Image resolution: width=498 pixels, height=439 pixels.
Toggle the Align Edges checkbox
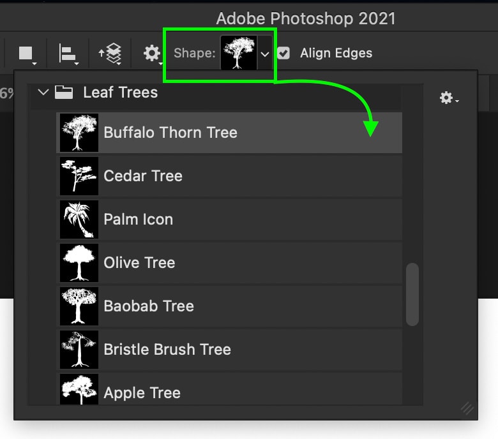click(x=283, y=53)
